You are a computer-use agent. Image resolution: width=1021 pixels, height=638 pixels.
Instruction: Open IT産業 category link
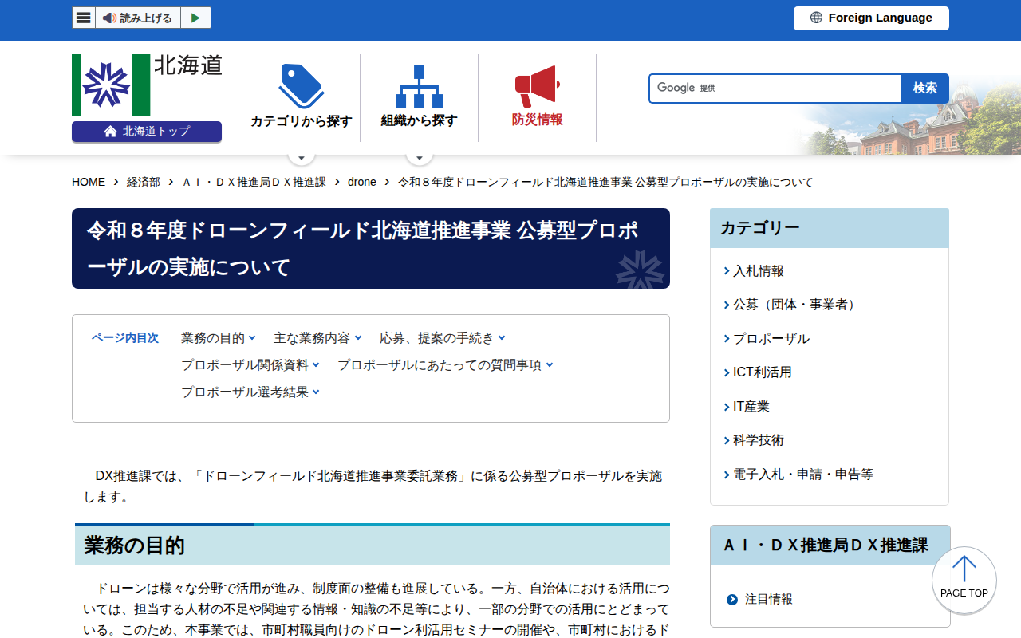pyautogui.click(x=751, y=407)
